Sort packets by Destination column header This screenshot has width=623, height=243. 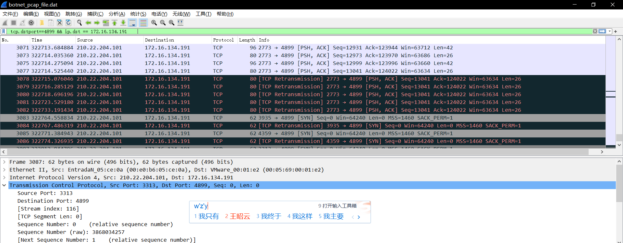pyautogui.click(x=177, y=40)
